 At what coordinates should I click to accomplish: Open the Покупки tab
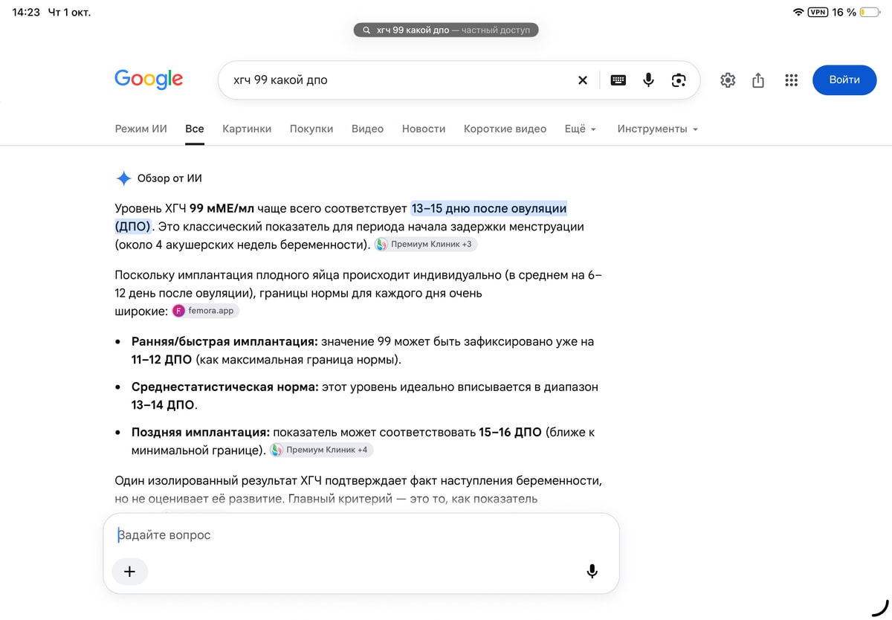click(x=311, y=129)
